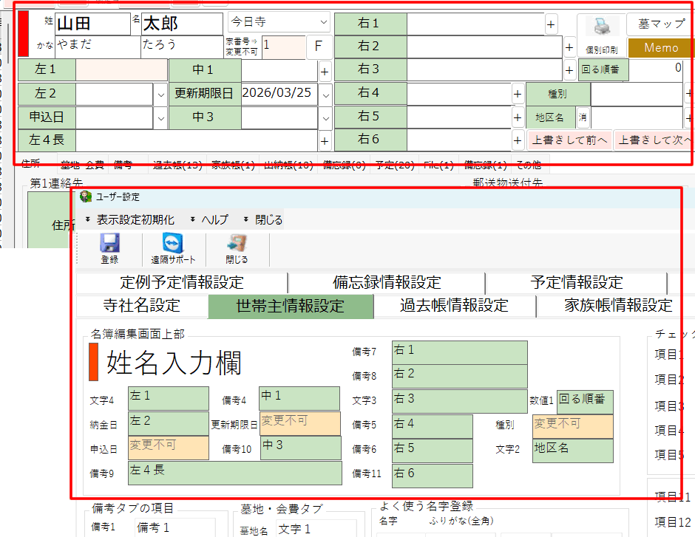Click the 上書きして前へ button
695x537 pixels.
(569, 140)
